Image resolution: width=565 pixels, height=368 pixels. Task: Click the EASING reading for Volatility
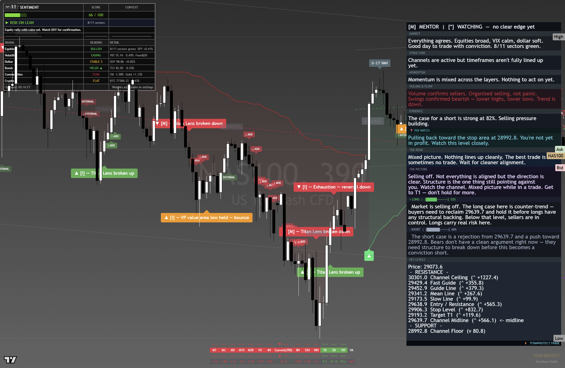pyautogui.click(x=96, y=55)
